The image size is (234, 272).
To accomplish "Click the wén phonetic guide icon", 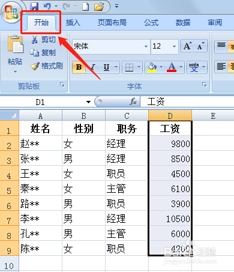I will [x=194, y=67].
